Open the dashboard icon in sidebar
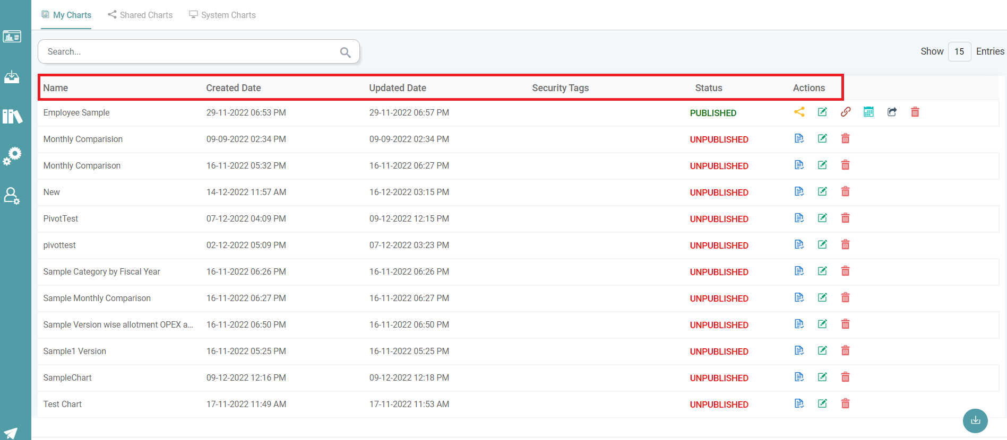The image size is (1007, 440). (12, 37)
